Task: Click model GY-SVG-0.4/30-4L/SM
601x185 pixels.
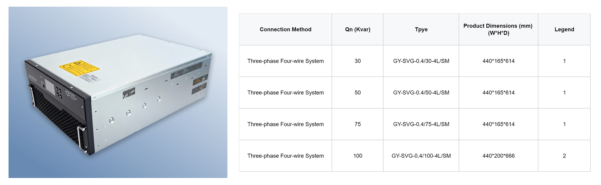Action: pos(421,61)
